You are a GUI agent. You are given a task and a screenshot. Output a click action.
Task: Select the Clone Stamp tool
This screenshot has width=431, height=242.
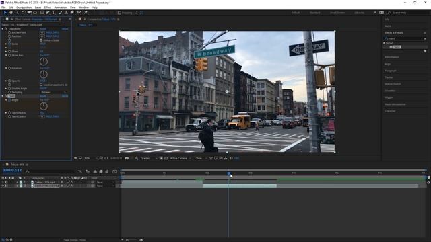(66, 13)
